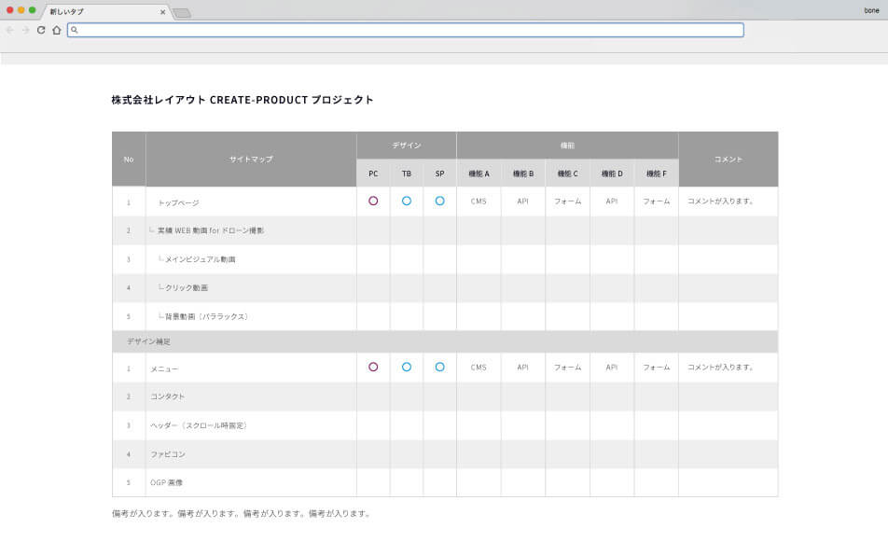Click コメントが入ります。 in メニュー row
The height and width of the screenshot is (556, 888).
[x=720, y=367]
